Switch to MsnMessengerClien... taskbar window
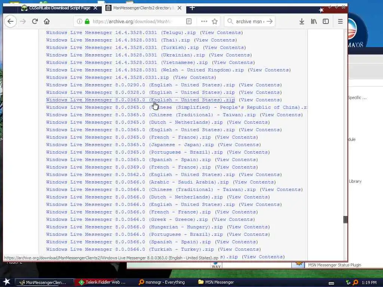383x287 pixels. click(x=45, y=283)
